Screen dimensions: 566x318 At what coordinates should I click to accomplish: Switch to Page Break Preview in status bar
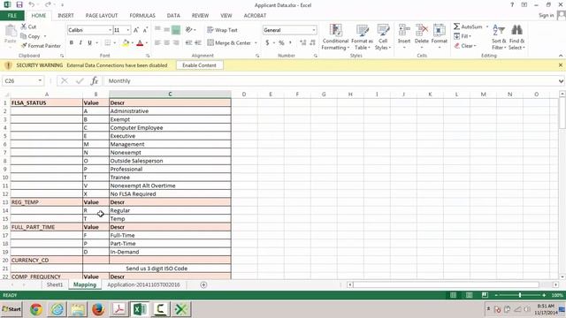[485, 295]
